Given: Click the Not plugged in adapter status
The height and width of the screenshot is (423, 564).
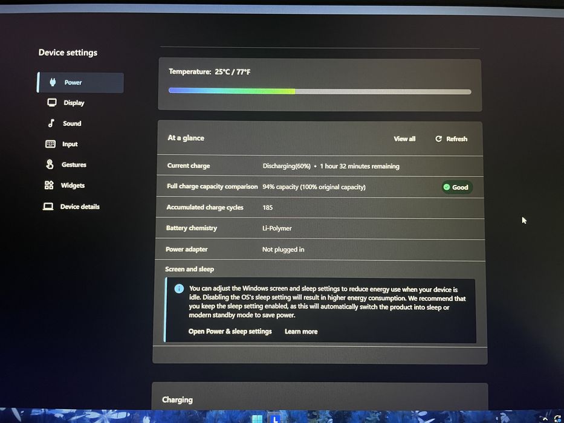Looking at the screenshot, I should pyautogui.click(x=283, y=250).
